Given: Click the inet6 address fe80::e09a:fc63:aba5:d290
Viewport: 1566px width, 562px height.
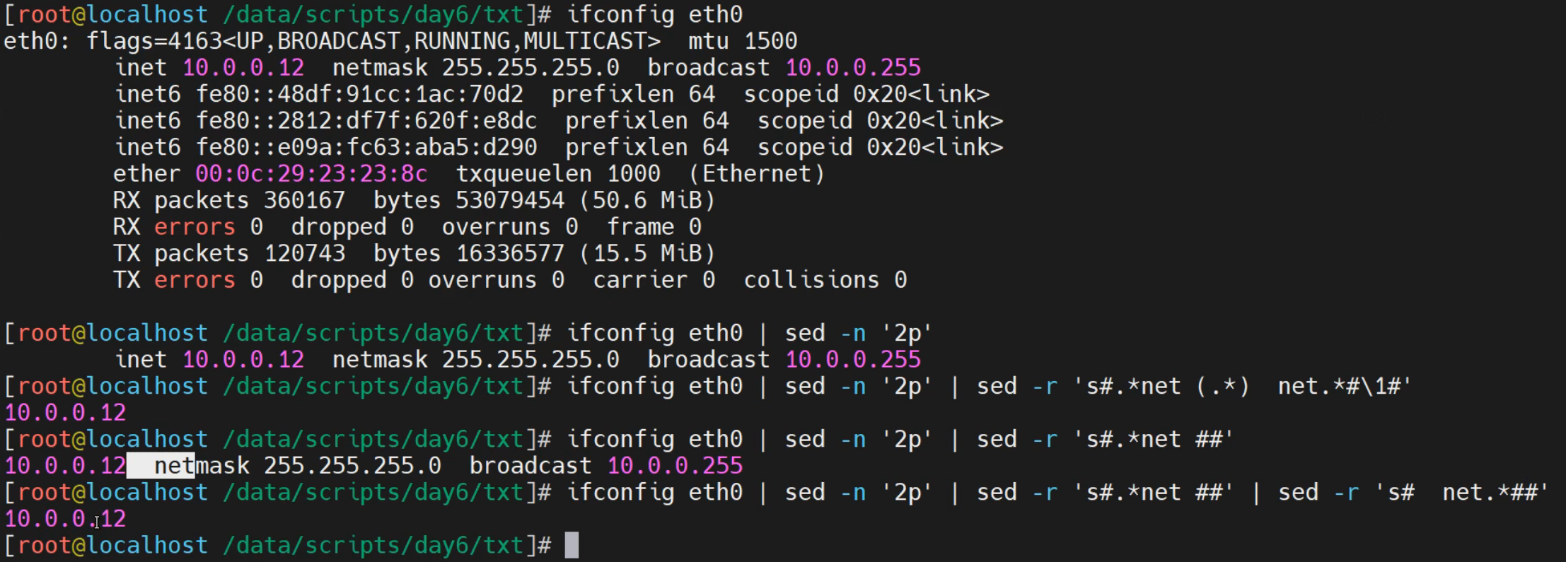Looking at the screenshot, I should click(366, 147).
